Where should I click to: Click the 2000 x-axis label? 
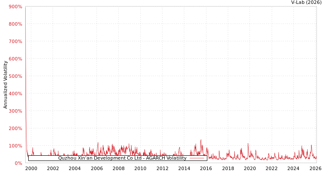(31, 168)
